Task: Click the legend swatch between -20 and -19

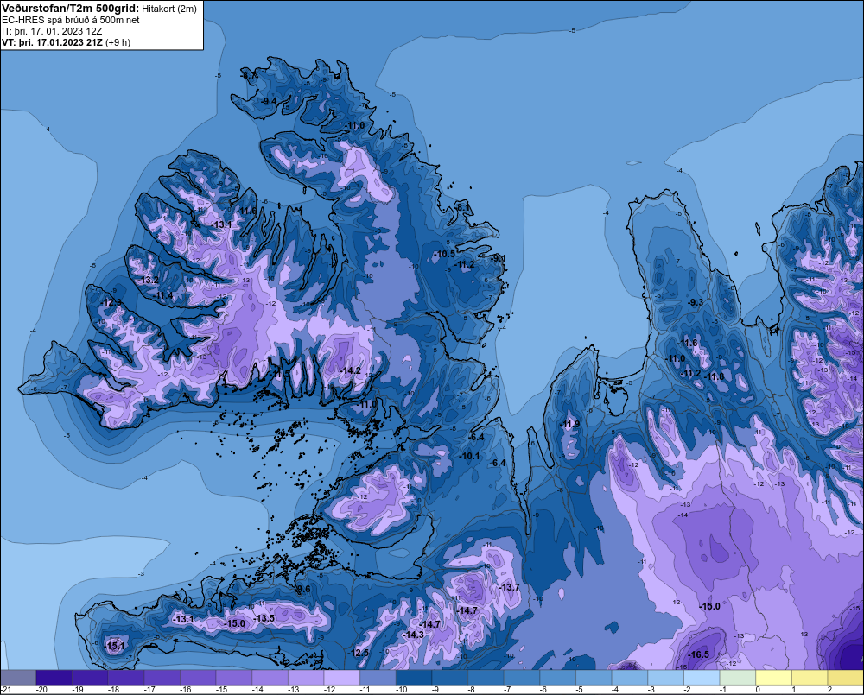Action: pos(54,678)
